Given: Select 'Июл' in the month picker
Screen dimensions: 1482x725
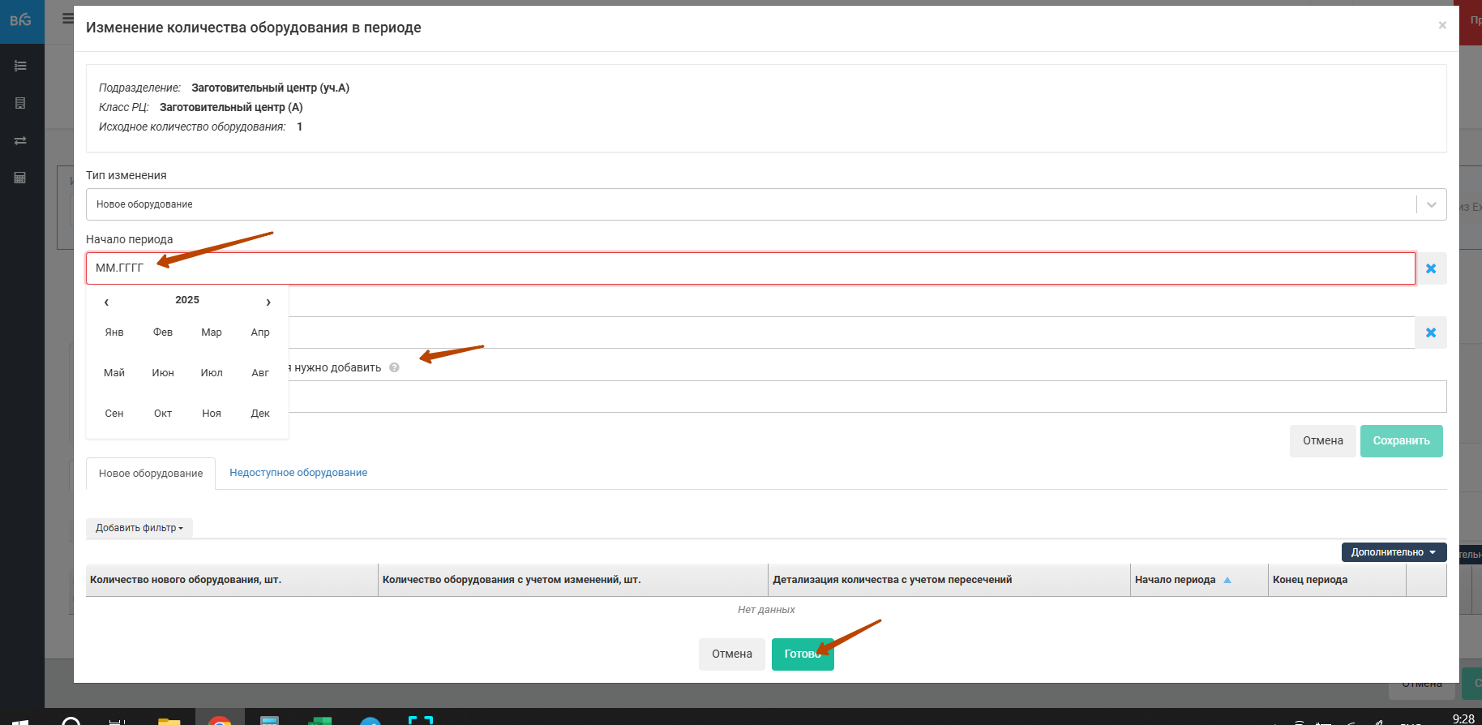Looking at the screenshot, I should pyautogui.click(x=212, y=373).
